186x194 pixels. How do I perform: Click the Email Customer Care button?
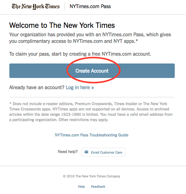103,152
